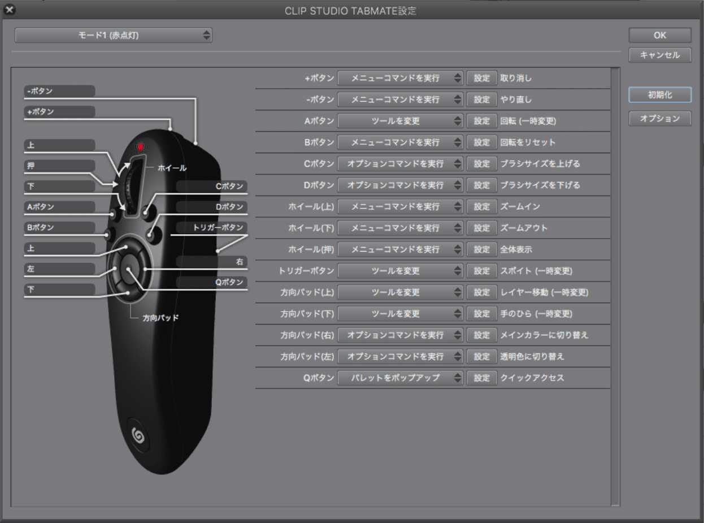Click the キャンセル button
Image resolution: width=704 pixels, height=523 pixels.
(660, 55)
